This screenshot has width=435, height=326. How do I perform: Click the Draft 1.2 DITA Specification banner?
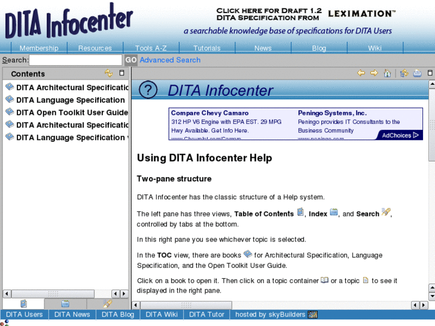pyautogui.click(x=269, y=14)
